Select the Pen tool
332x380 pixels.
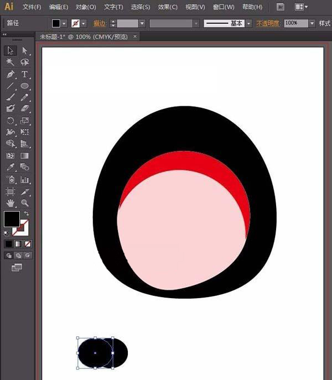click(10, 74)
